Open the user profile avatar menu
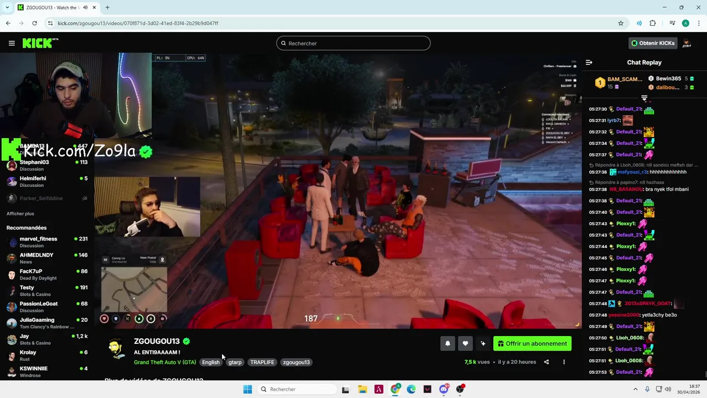The height and width of the screenshot is (398, 707). point(687,43)
